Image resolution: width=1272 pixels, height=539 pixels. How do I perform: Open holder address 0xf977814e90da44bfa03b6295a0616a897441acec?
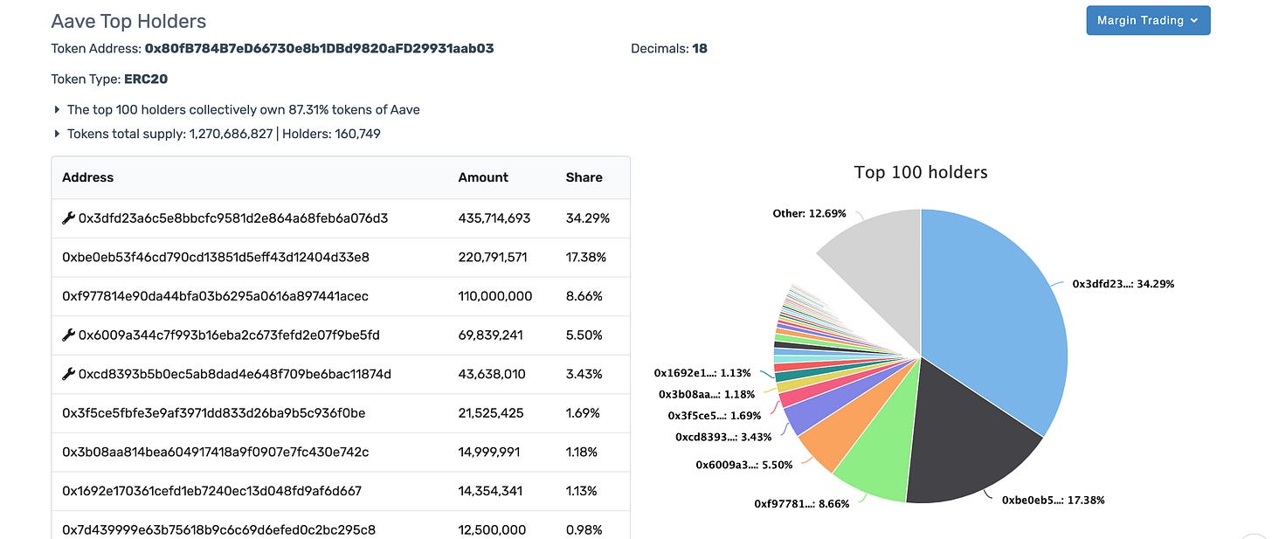(x=215, y=296)
